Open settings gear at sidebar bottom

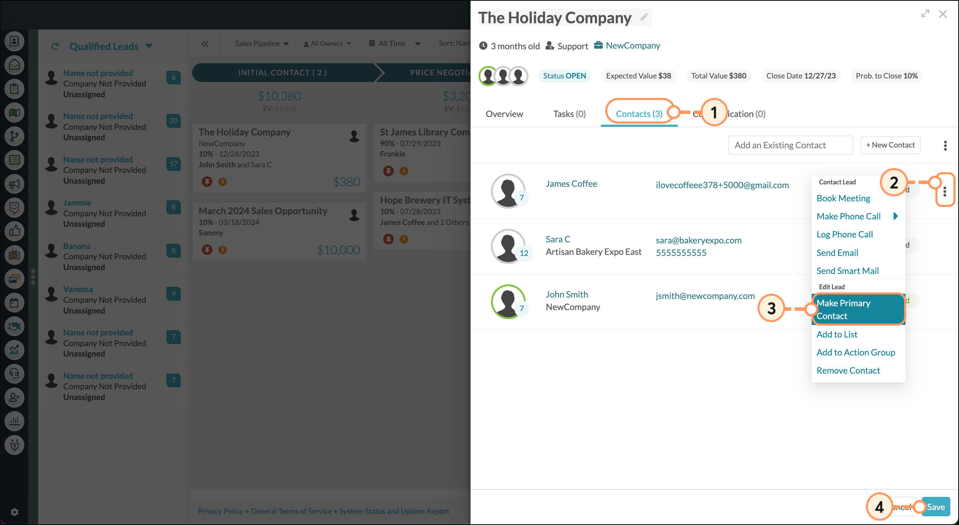15,512
